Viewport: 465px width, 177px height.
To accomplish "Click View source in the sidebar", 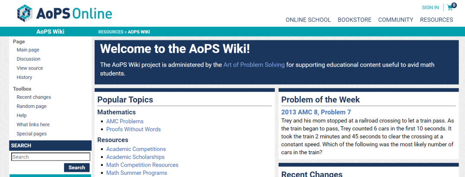I will tap(30, 68).
